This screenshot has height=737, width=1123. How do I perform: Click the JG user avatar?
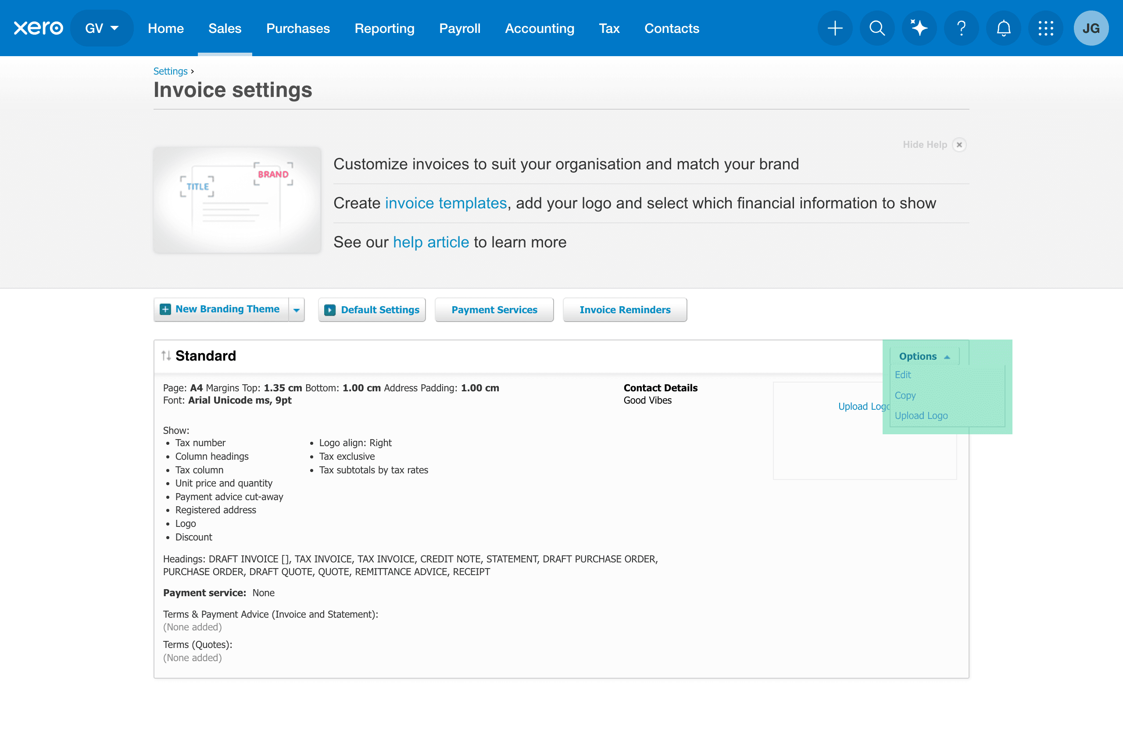click(x=1091, y=29)
